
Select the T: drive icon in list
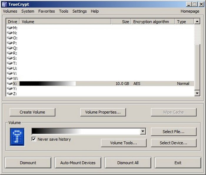10,63
